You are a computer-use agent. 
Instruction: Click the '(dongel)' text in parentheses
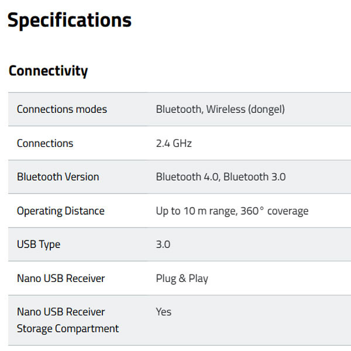point(267,109)
